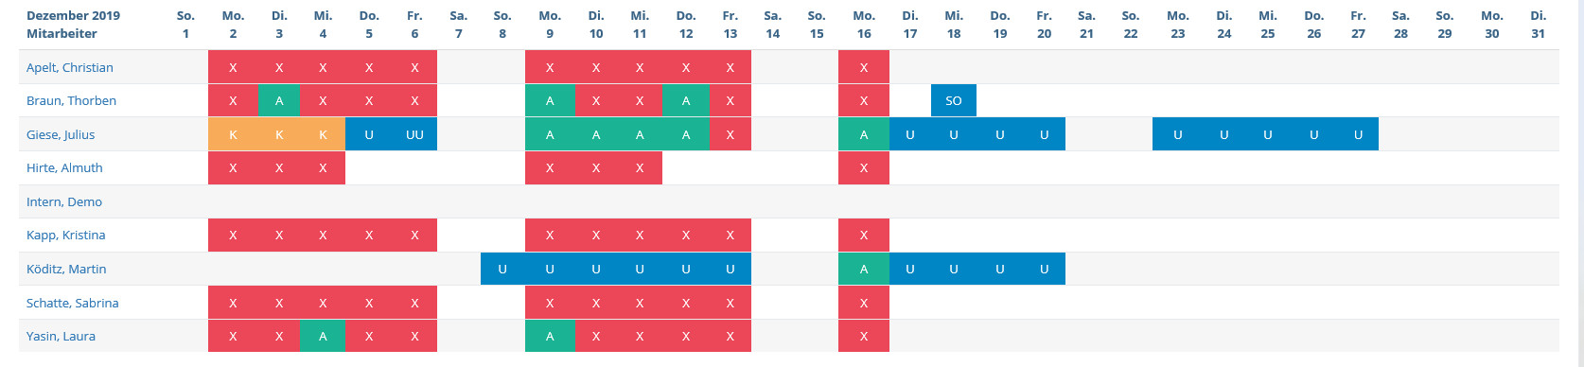Select Hirte, Almuth in employee list
The height and width of the screenshot is (367, 1584).
[64, 167]
